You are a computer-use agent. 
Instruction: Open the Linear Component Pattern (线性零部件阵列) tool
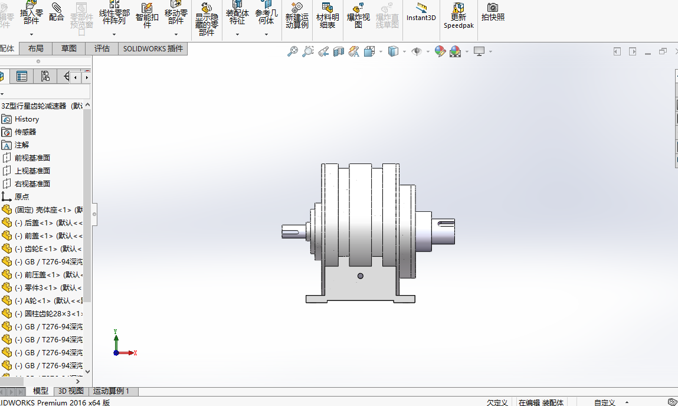coord(114,12)
